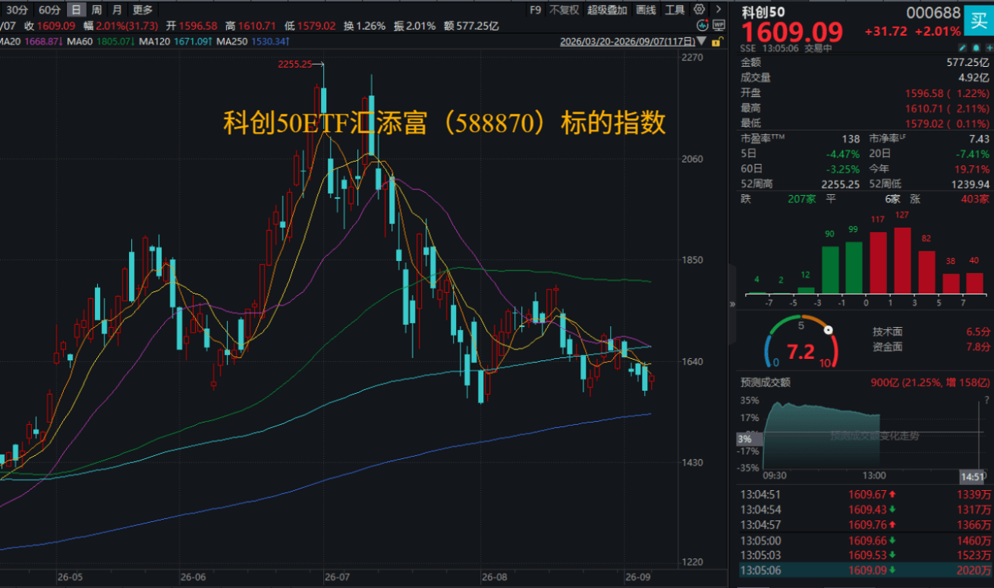
Task: Click the 买 buy button
Action: 979,20
